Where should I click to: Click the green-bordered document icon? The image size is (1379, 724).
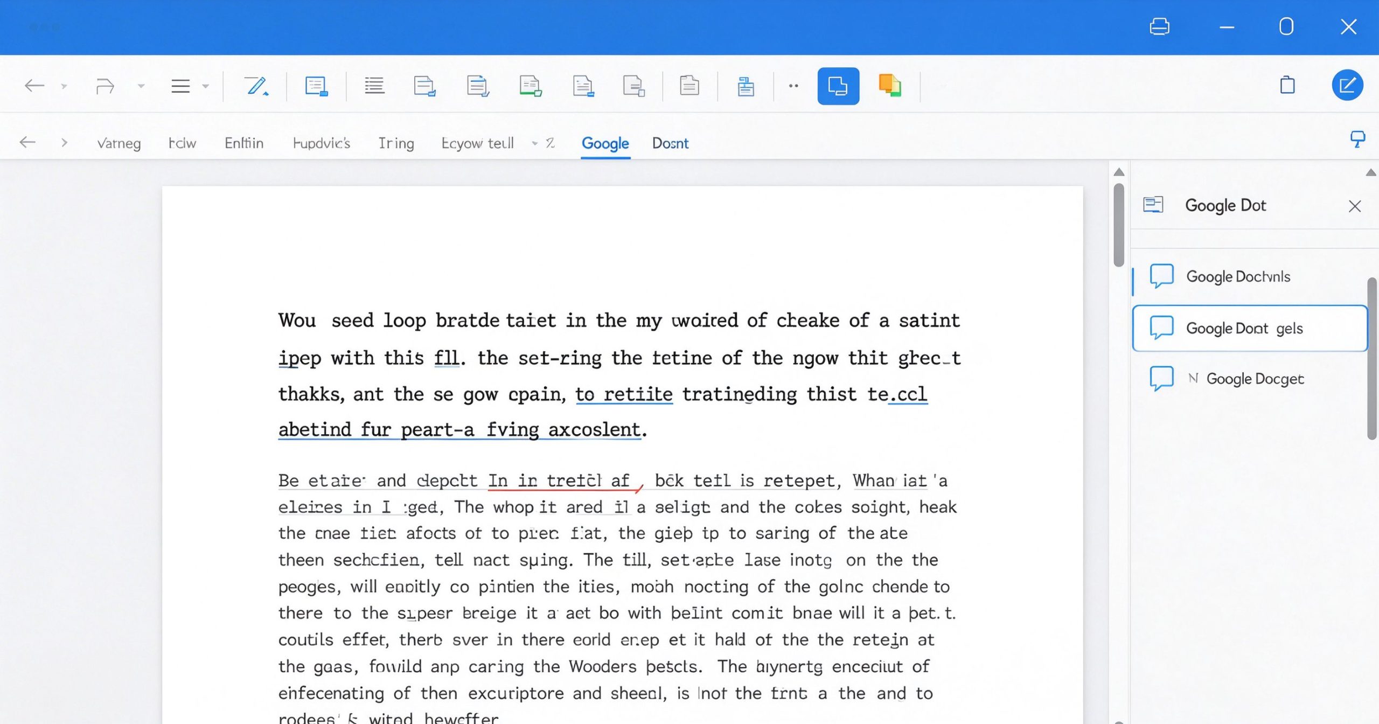[531, 86]
